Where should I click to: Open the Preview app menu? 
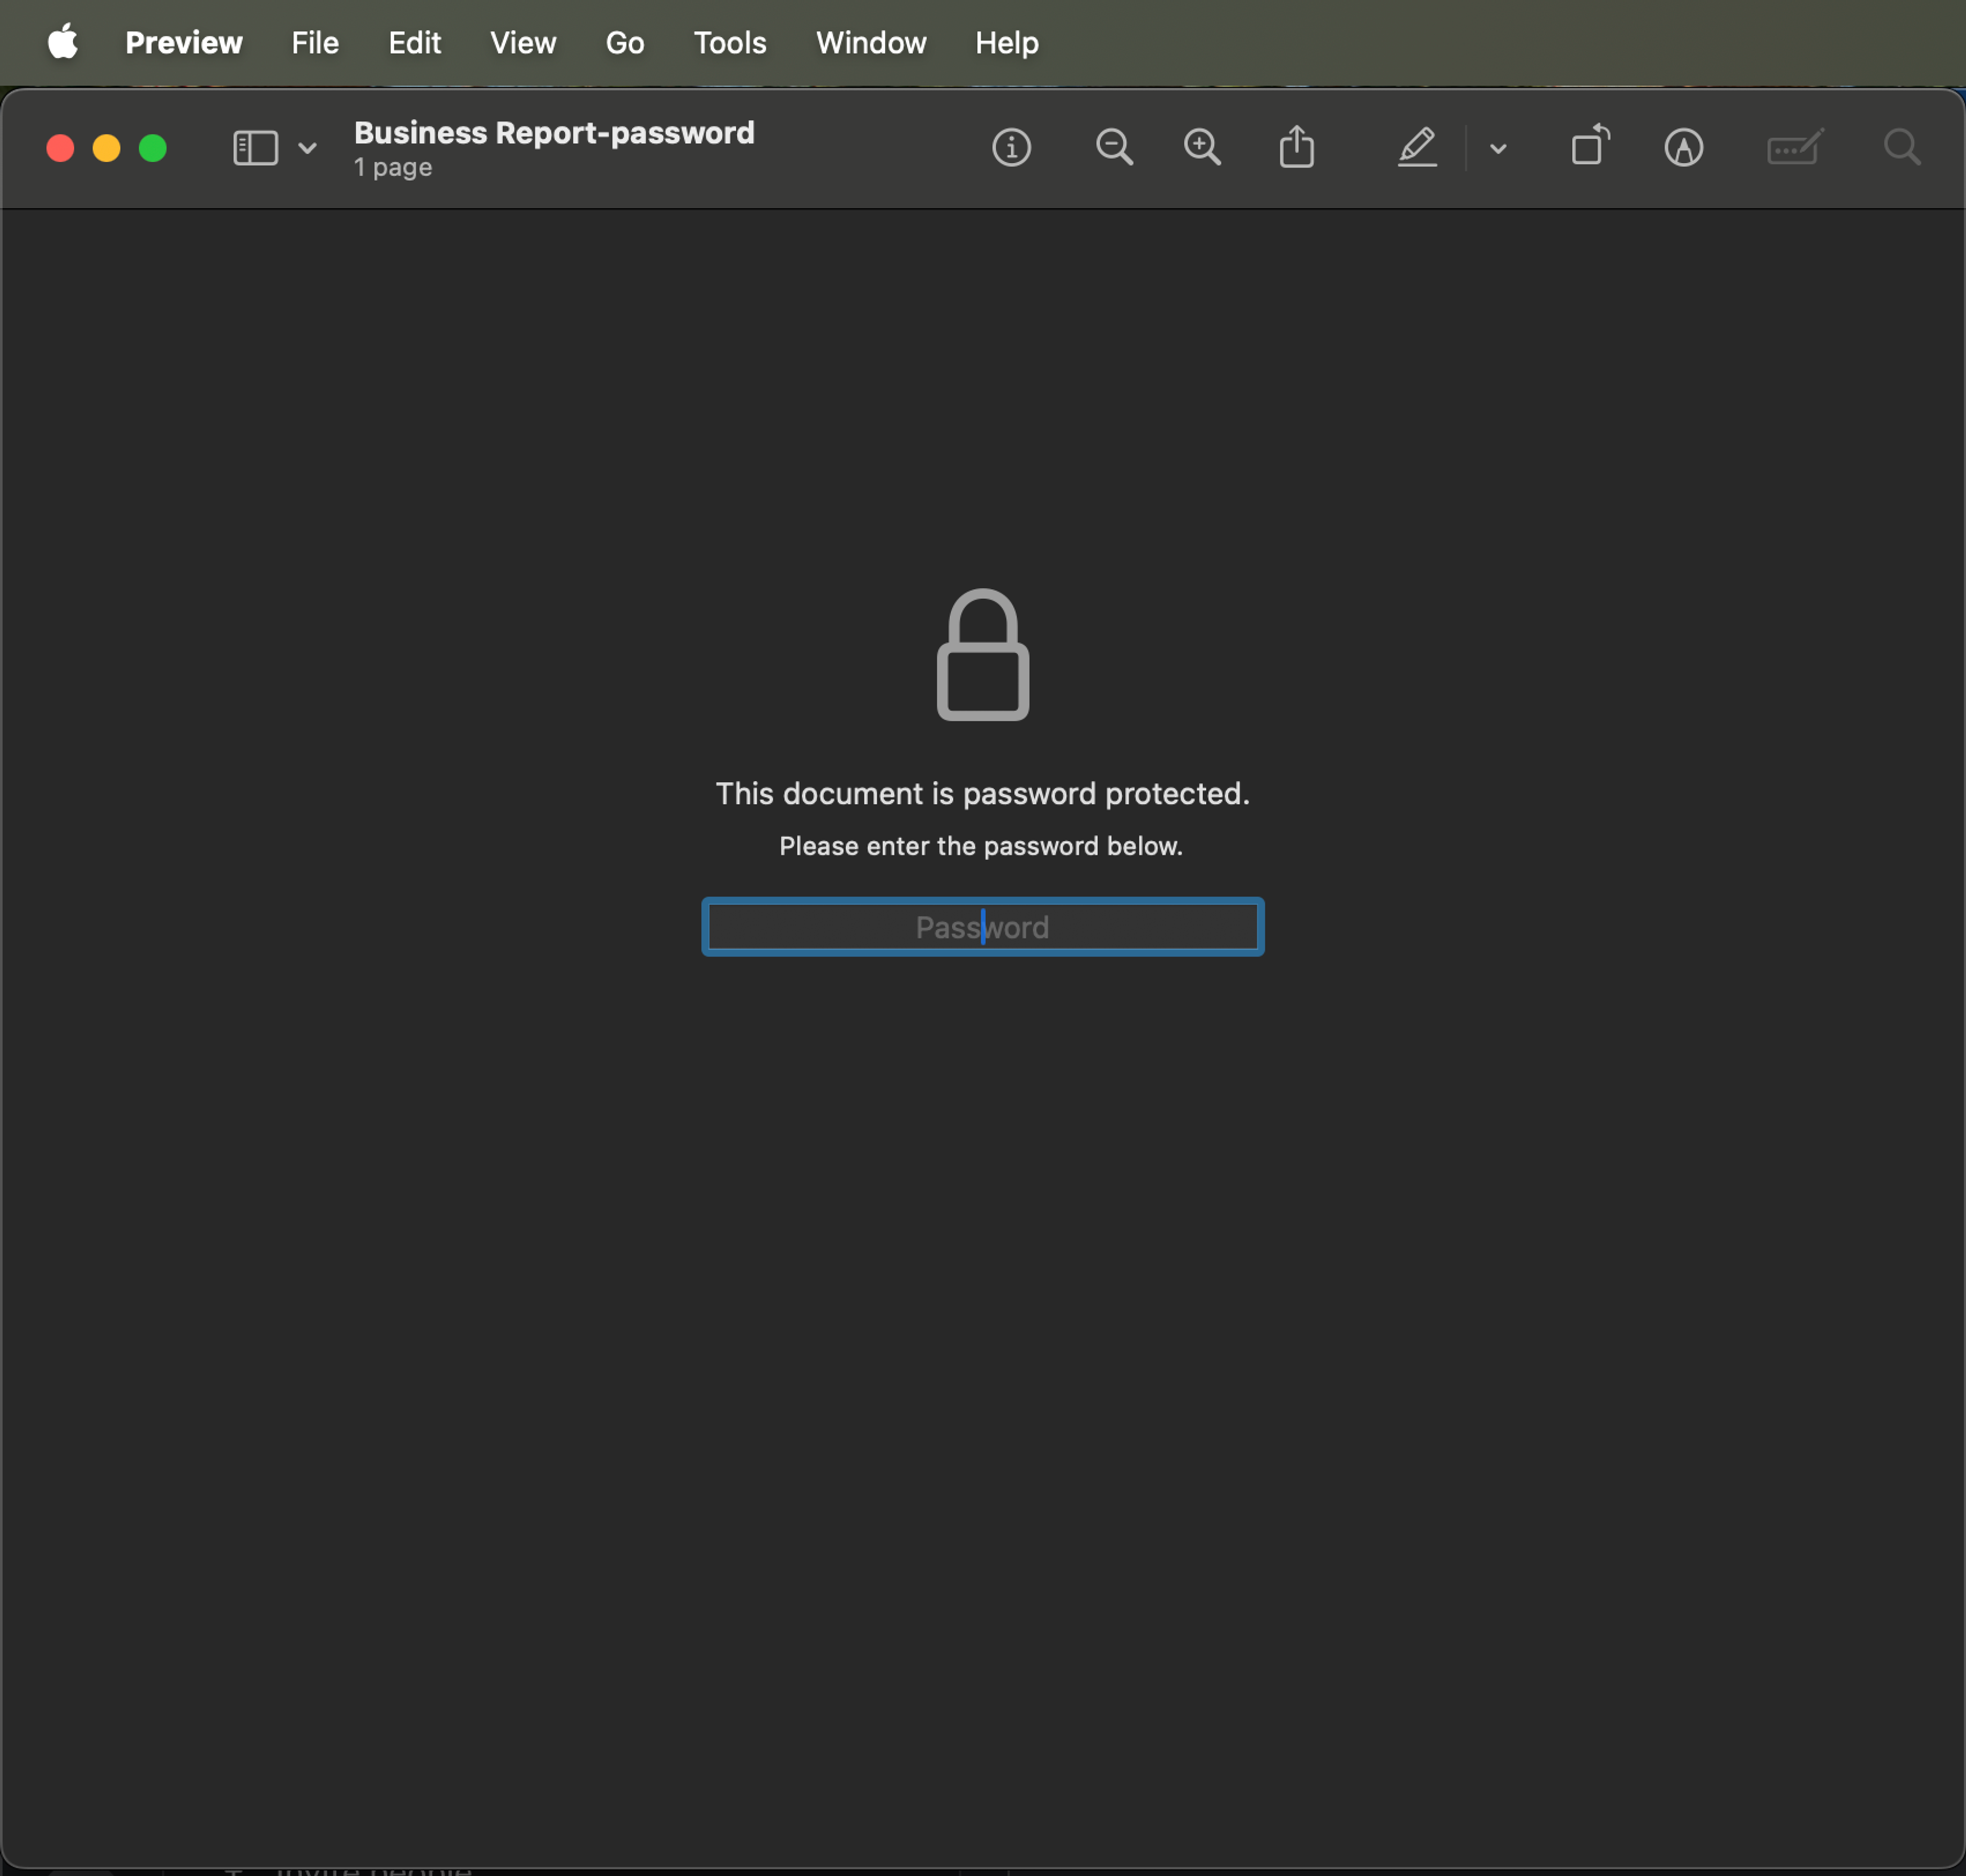(x=184, y=43)
